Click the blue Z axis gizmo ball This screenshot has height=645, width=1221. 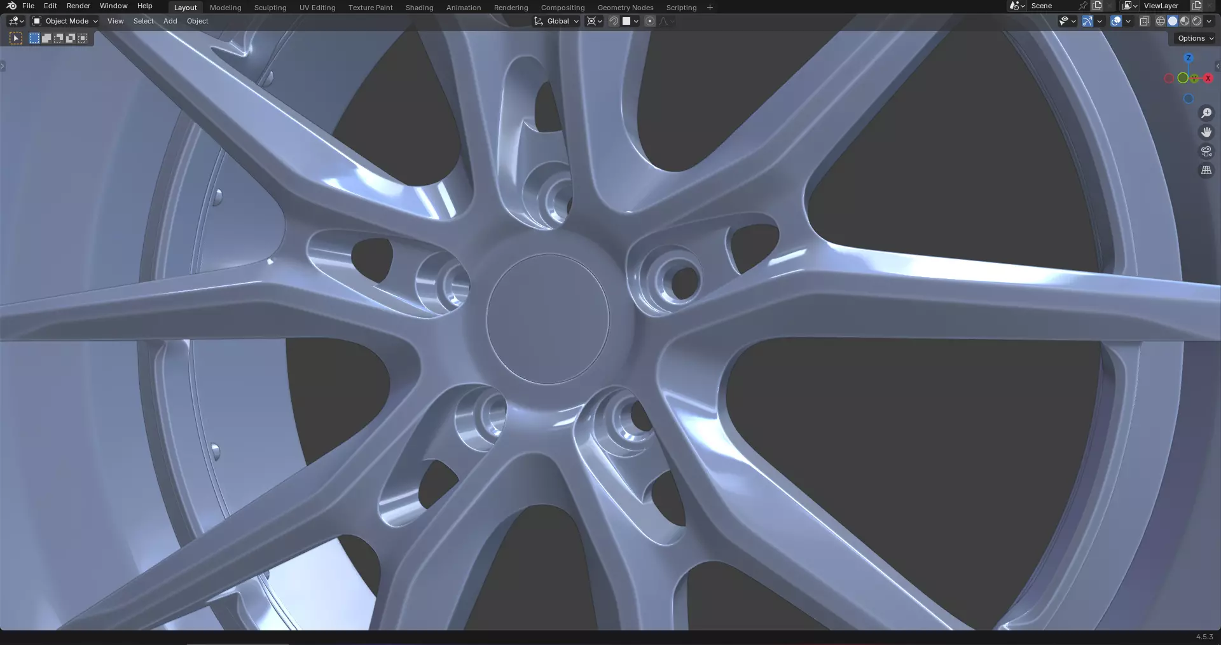tap(1189, 58)
